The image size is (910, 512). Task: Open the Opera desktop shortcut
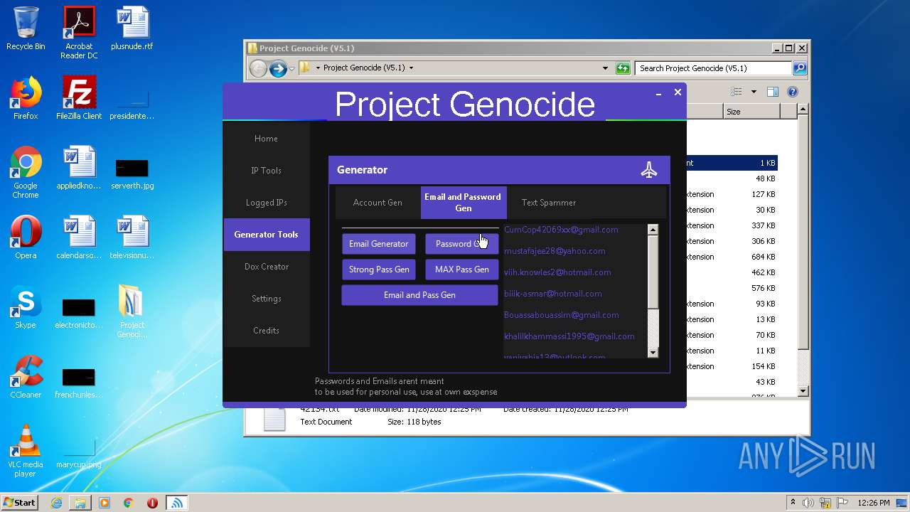(26, 238)
